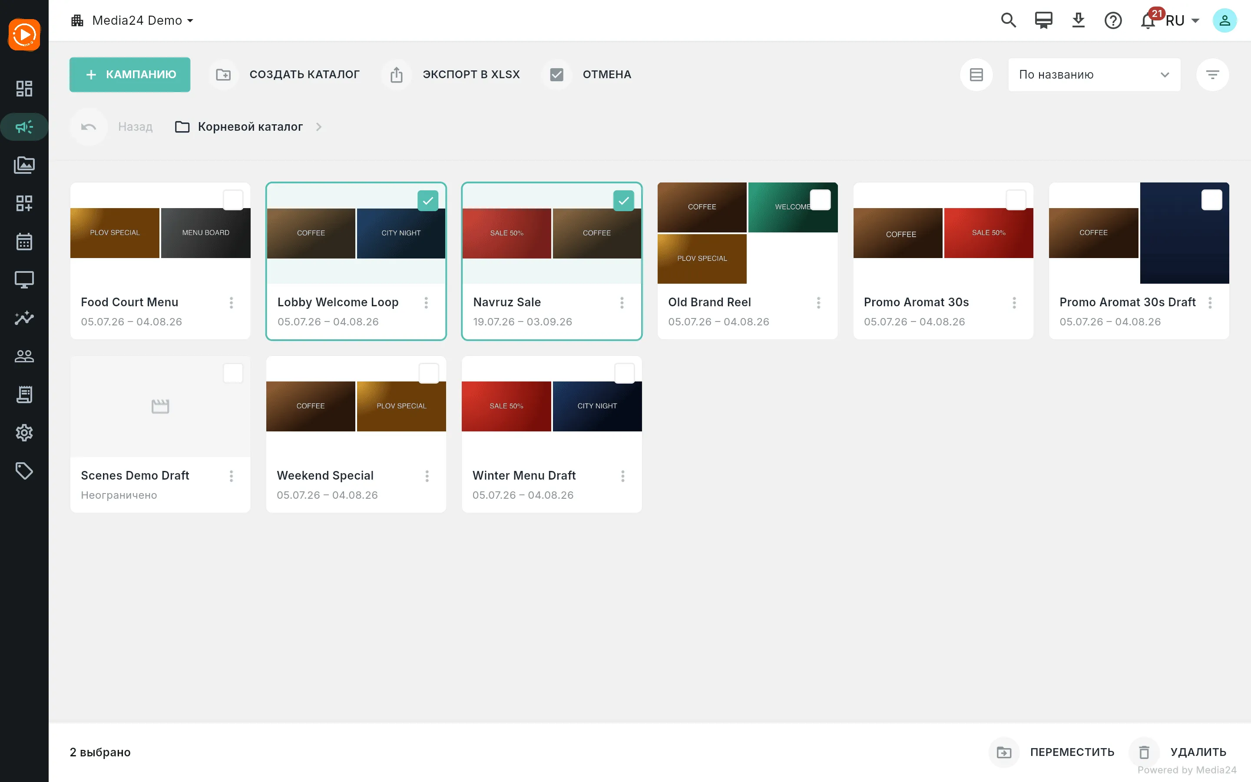
Task: Click the КАМПАНИЮ add campaign button
Action: (130, 74)
